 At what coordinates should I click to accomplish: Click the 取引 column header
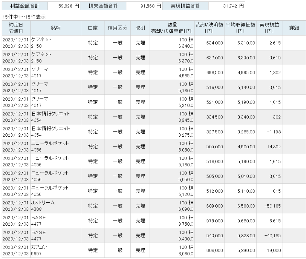click(x=140, y=28)
